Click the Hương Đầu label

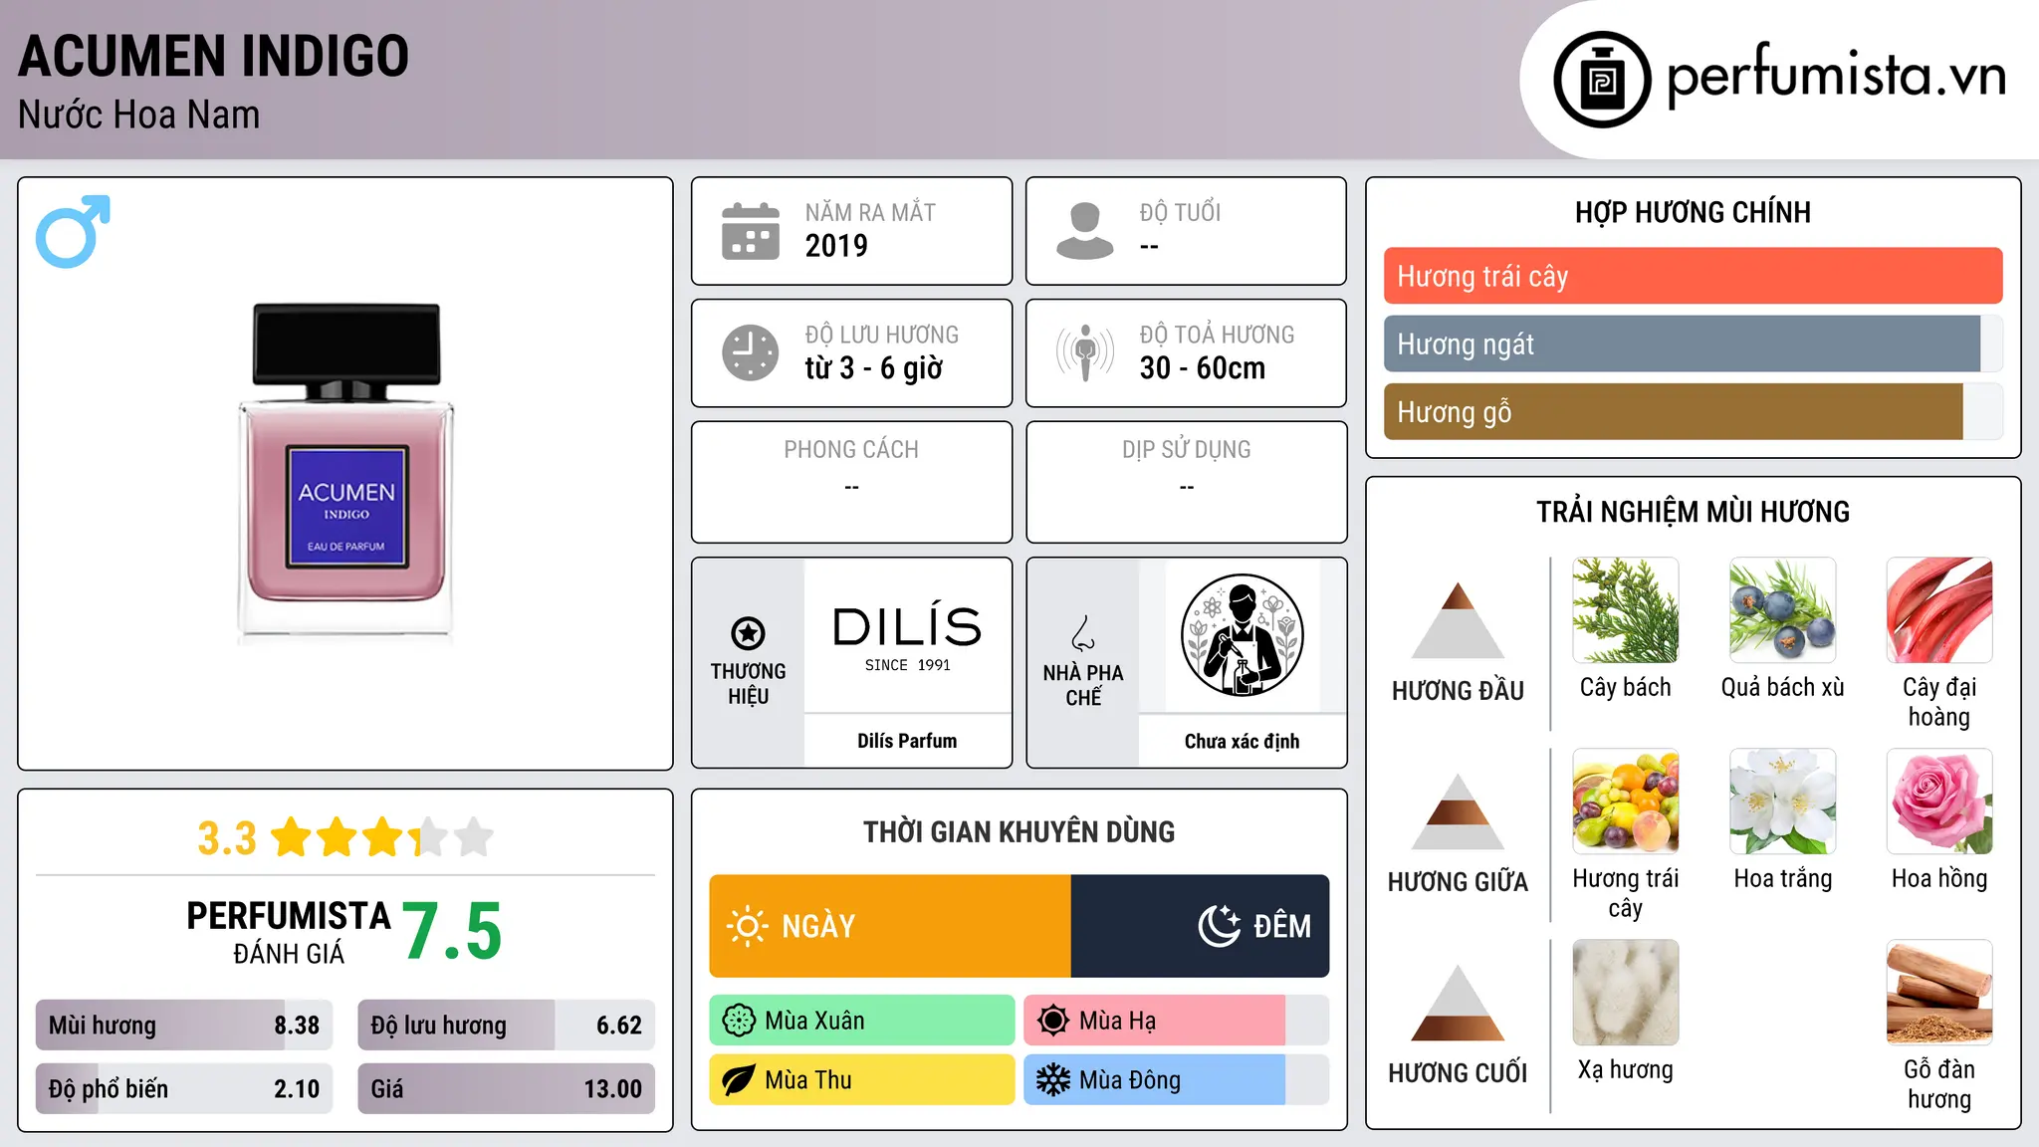coord(1458,690)
